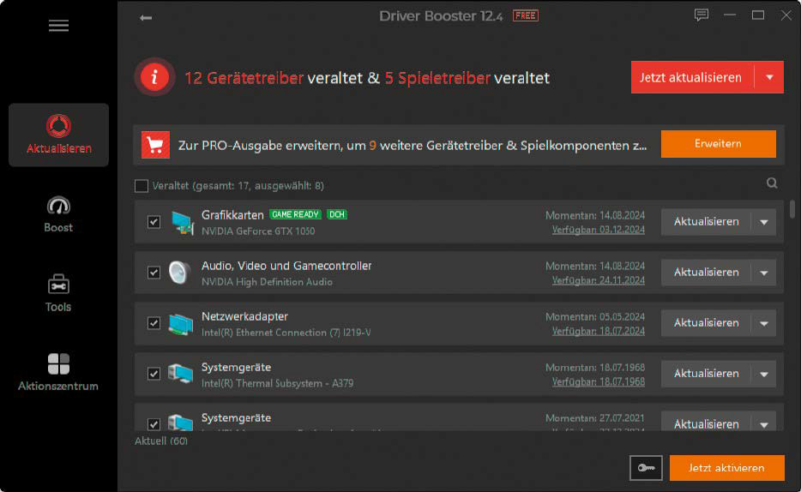
Task: Click Aktualisieren in the bottom Systemgeräte row
Action: tap(706, 423)
